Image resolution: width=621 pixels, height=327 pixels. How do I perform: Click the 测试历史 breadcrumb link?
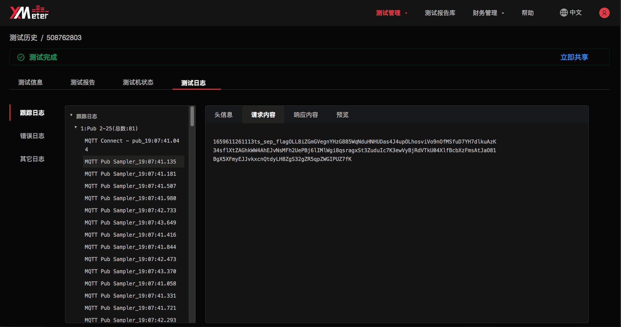[23, 38]
